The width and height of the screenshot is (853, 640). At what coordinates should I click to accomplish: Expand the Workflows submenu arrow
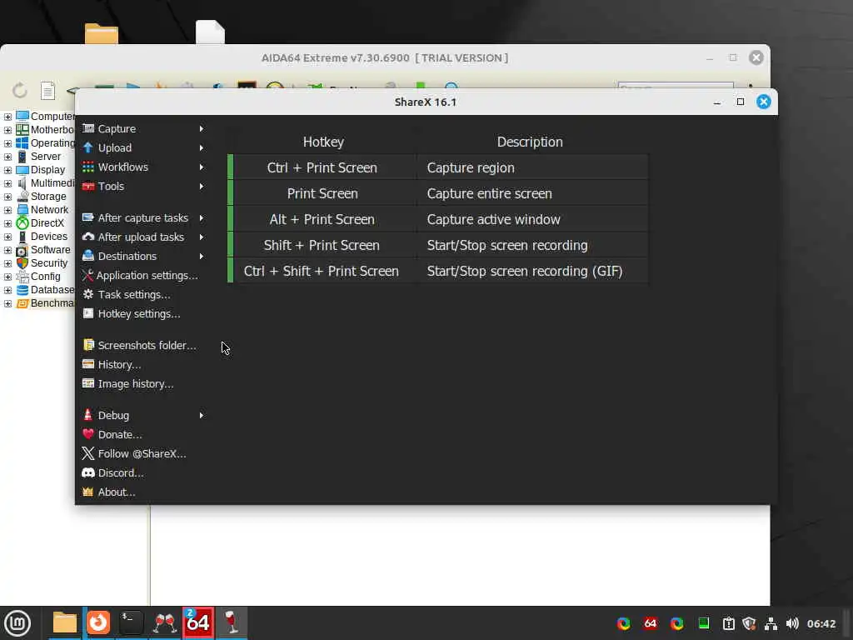pos(202,167)
